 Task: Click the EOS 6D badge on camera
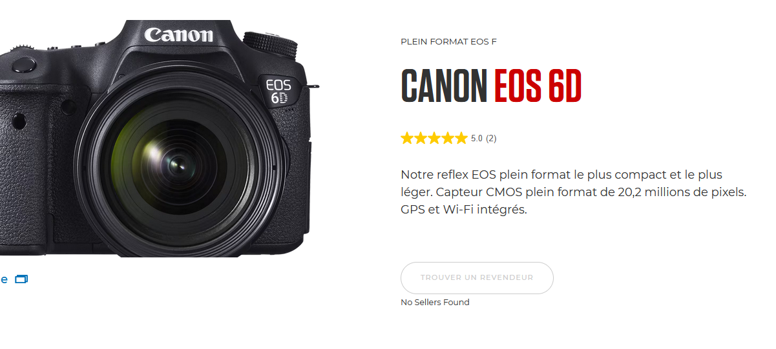278,91
